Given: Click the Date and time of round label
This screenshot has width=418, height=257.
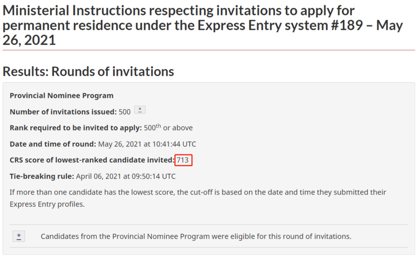Looking at the screenshot, I should coord(53,144).
